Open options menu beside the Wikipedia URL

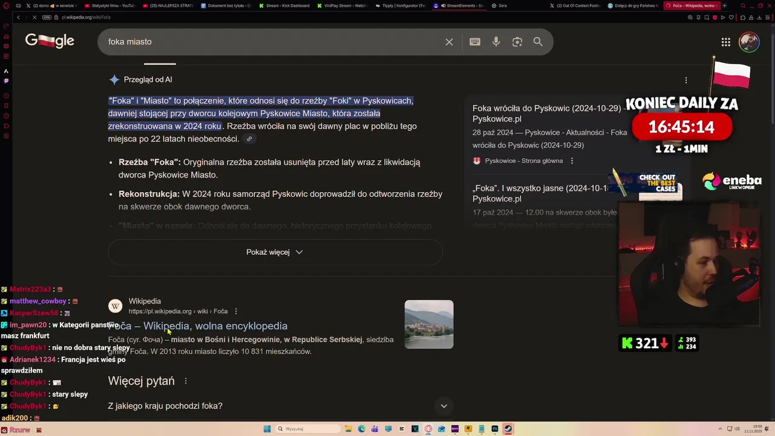point(236,311)
